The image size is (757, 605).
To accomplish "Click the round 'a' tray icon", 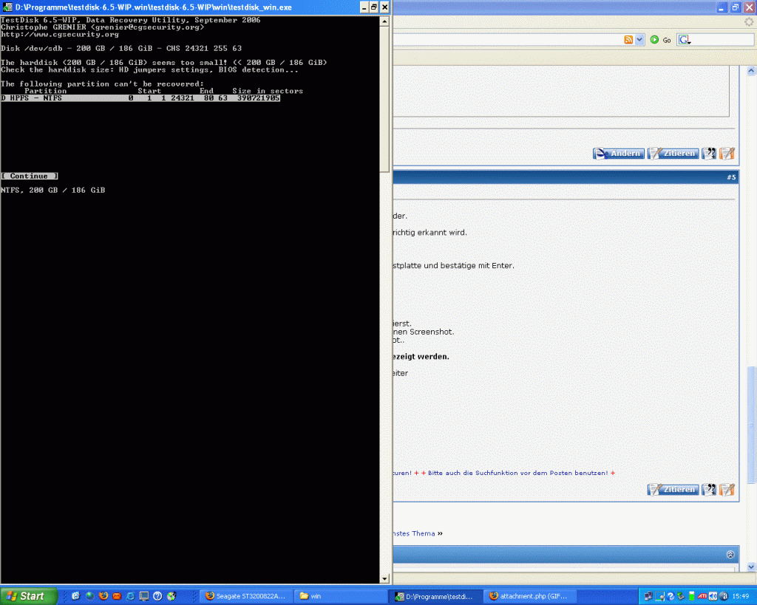I will (724, 596).
